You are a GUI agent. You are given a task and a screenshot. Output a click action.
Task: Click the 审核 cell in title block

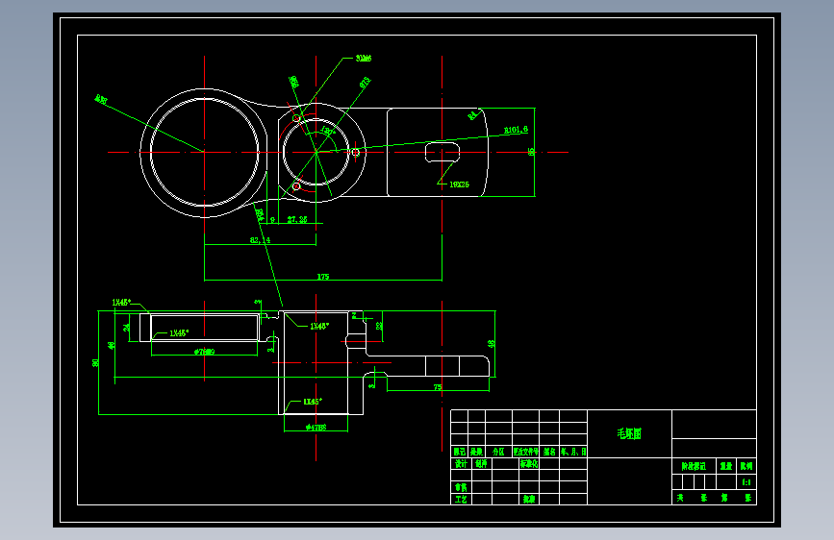click(x=461, y=487)
